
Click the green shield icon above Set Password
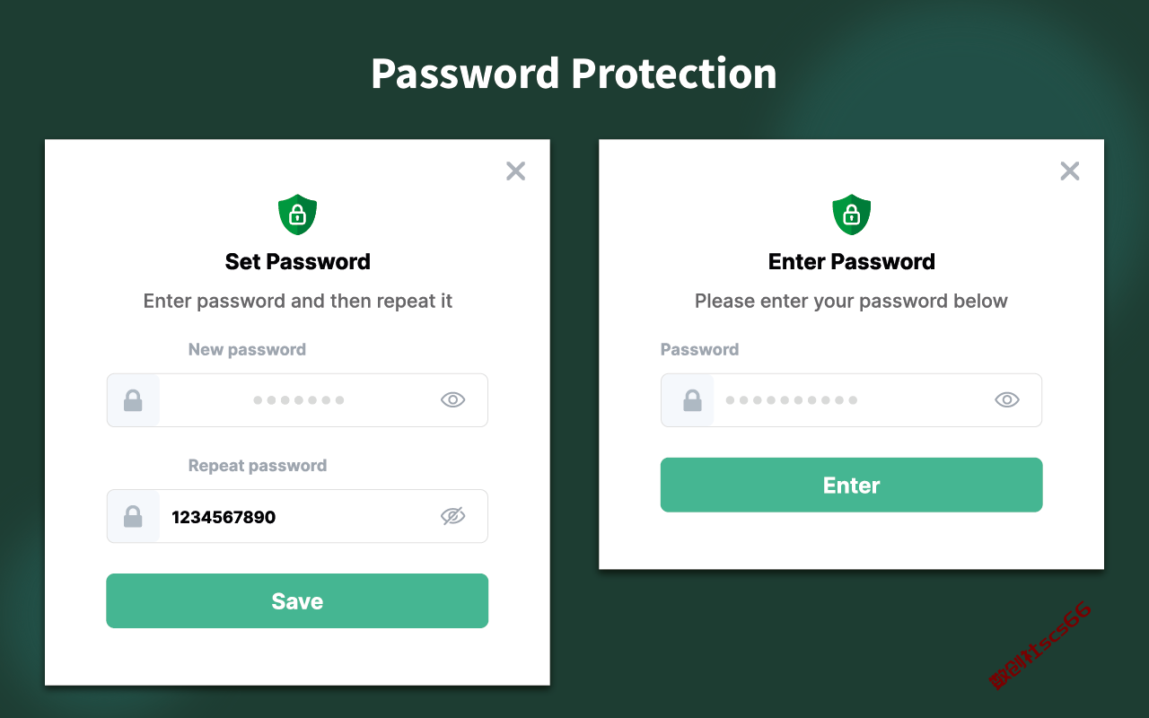297,215
